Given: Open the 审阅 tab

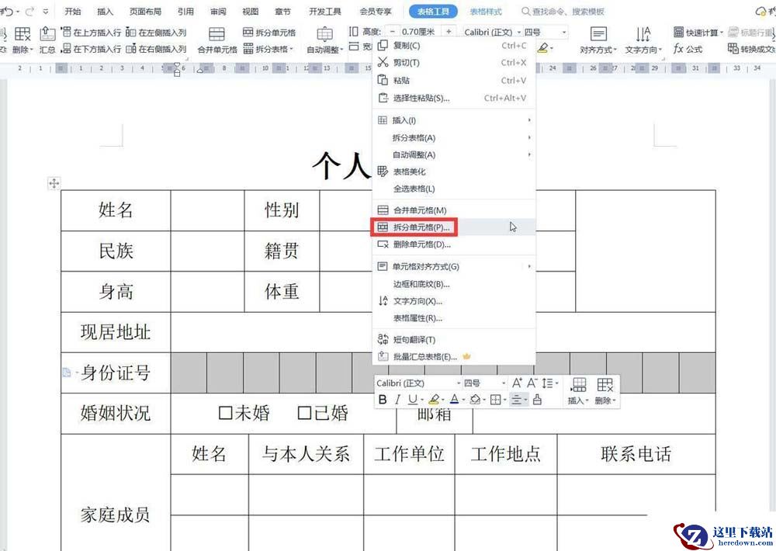Looking at the screenshot, I should (218, 12).
